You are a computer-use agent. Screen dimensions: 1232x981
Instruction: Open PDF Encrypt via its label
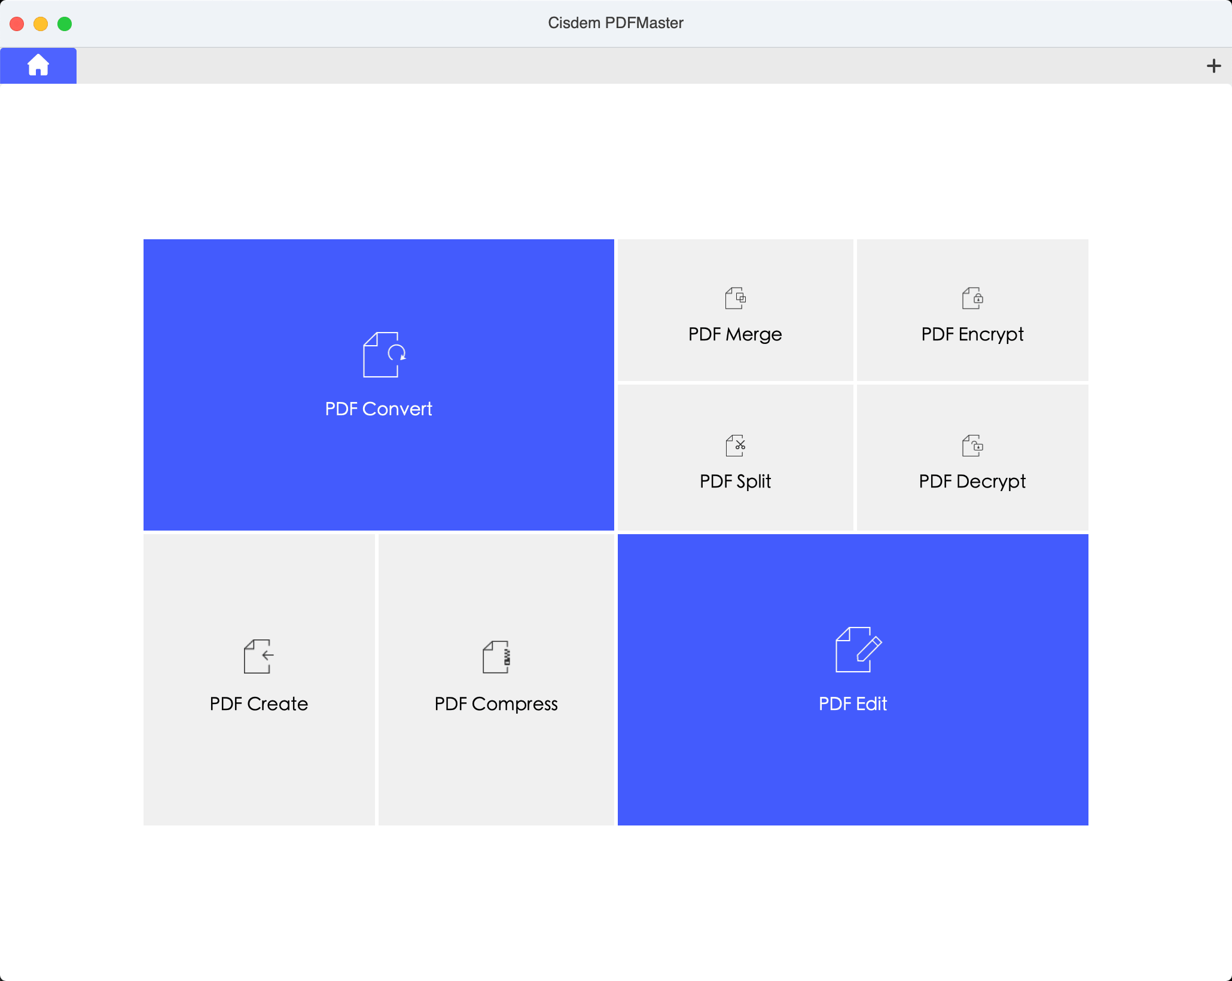coord(972,334)
